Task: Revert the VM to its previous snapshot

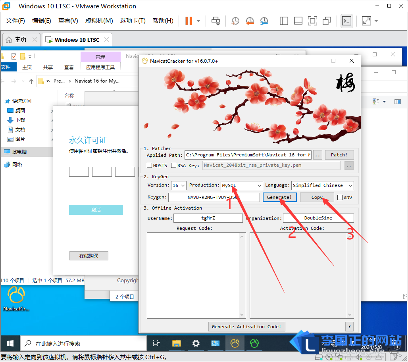Action: click(250, 21)
